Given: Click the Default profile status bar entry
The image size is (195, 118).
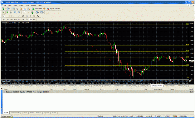Looking at the screenshot, I should click(x=100, y=116).
